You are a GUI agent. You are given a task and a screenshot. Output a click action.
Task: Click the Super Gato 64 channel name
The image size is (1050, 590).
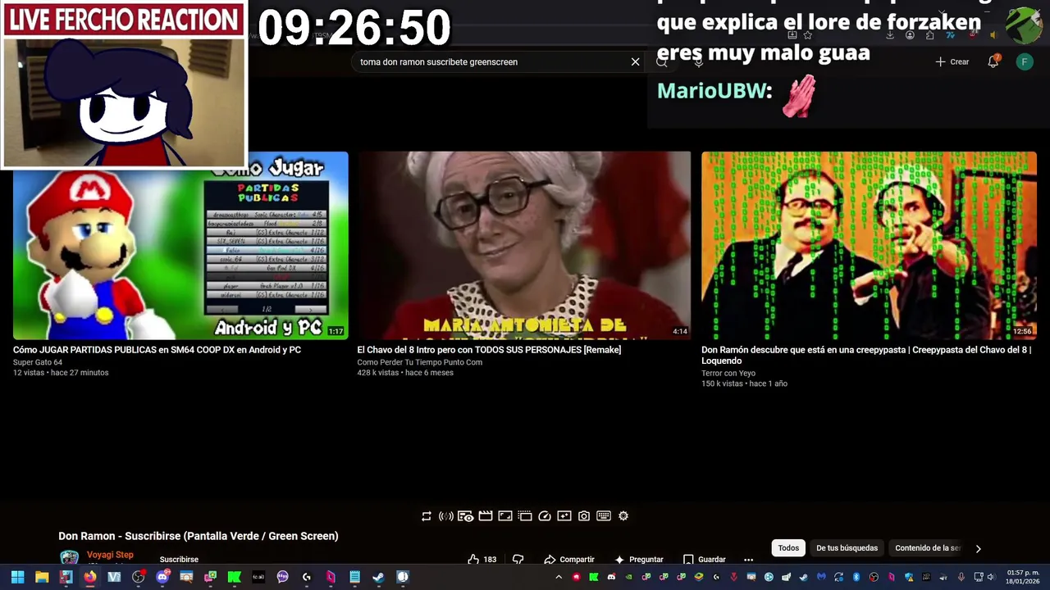pyautogui.click(x=38, y=362)
